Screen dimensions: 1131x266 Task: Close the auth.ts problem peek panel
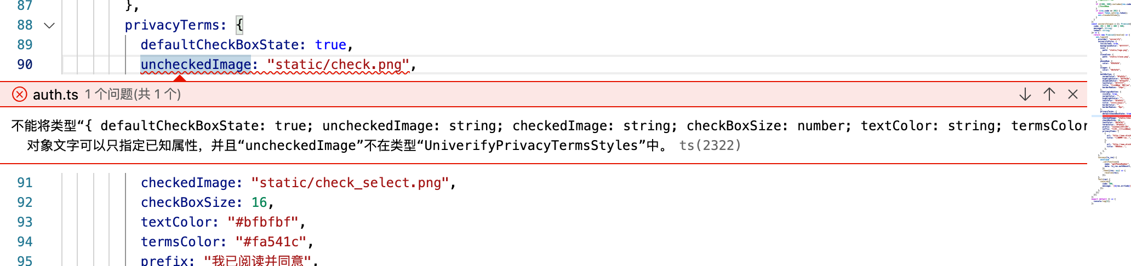click(1073, 94)
